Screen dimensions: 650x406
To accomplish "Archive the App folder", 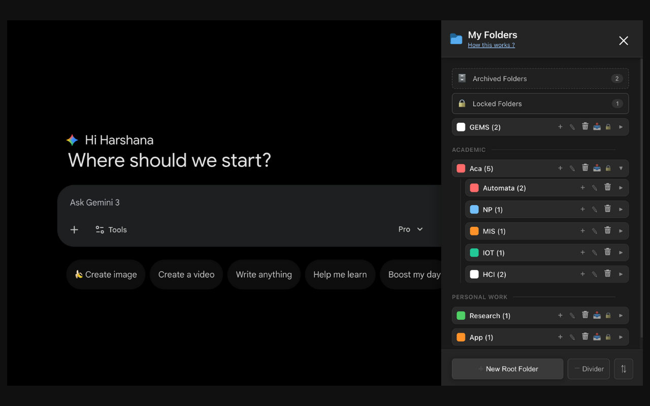I will click(597, 336).
